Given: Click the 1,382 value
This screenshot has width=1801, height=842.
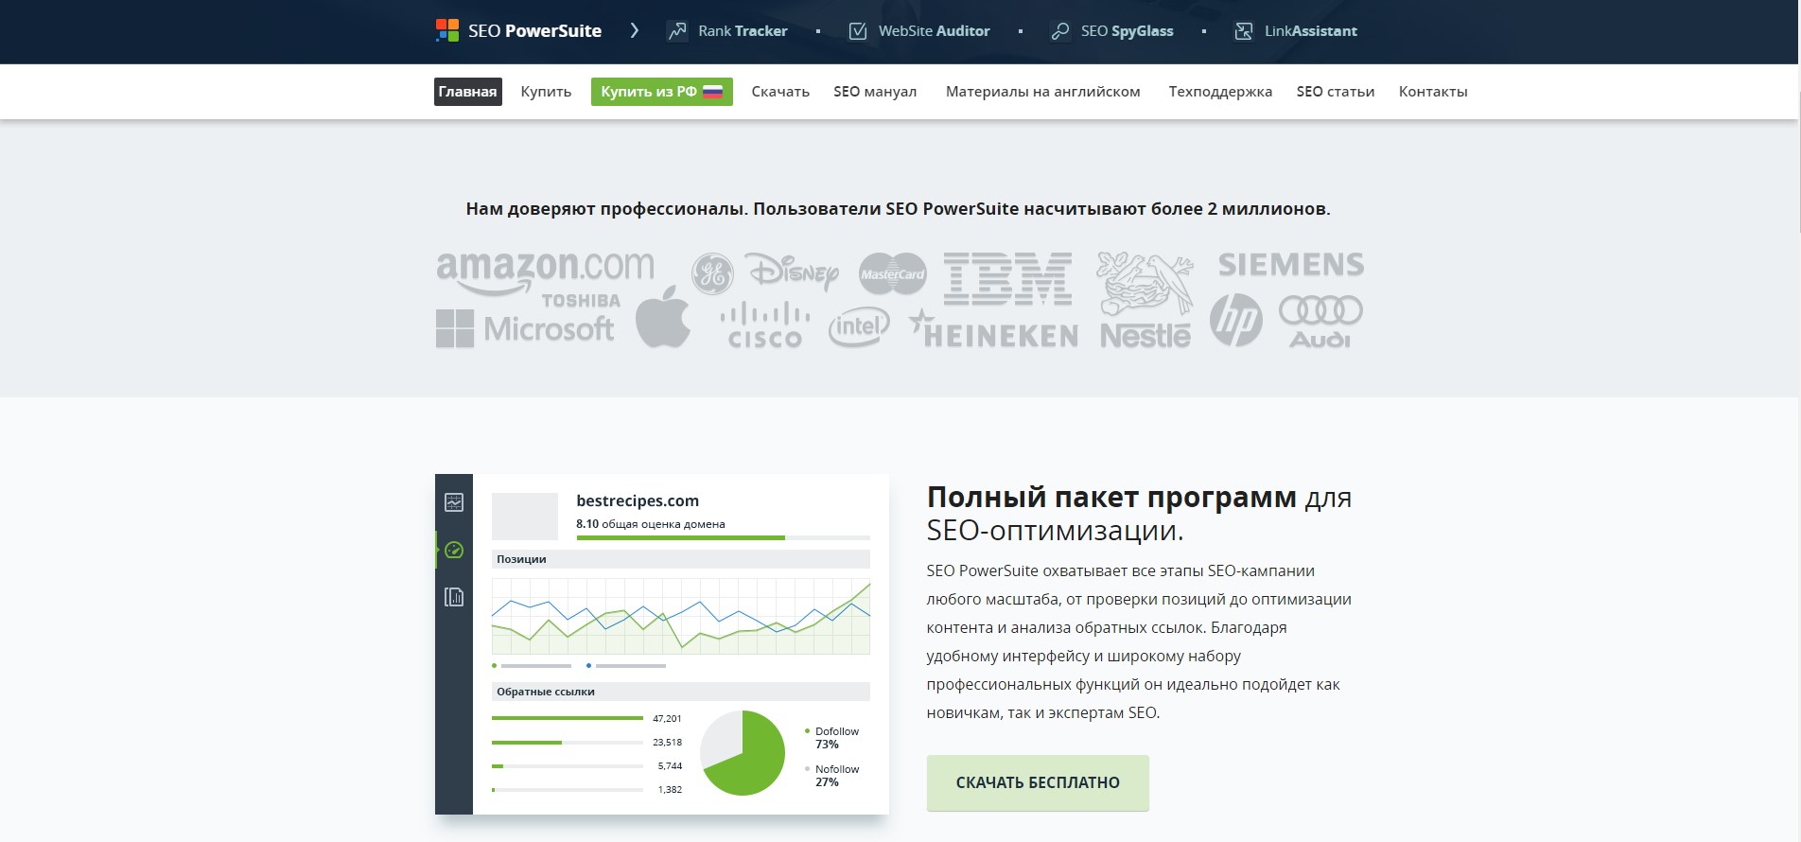Looking at the screenshot, I should [670, 790].
